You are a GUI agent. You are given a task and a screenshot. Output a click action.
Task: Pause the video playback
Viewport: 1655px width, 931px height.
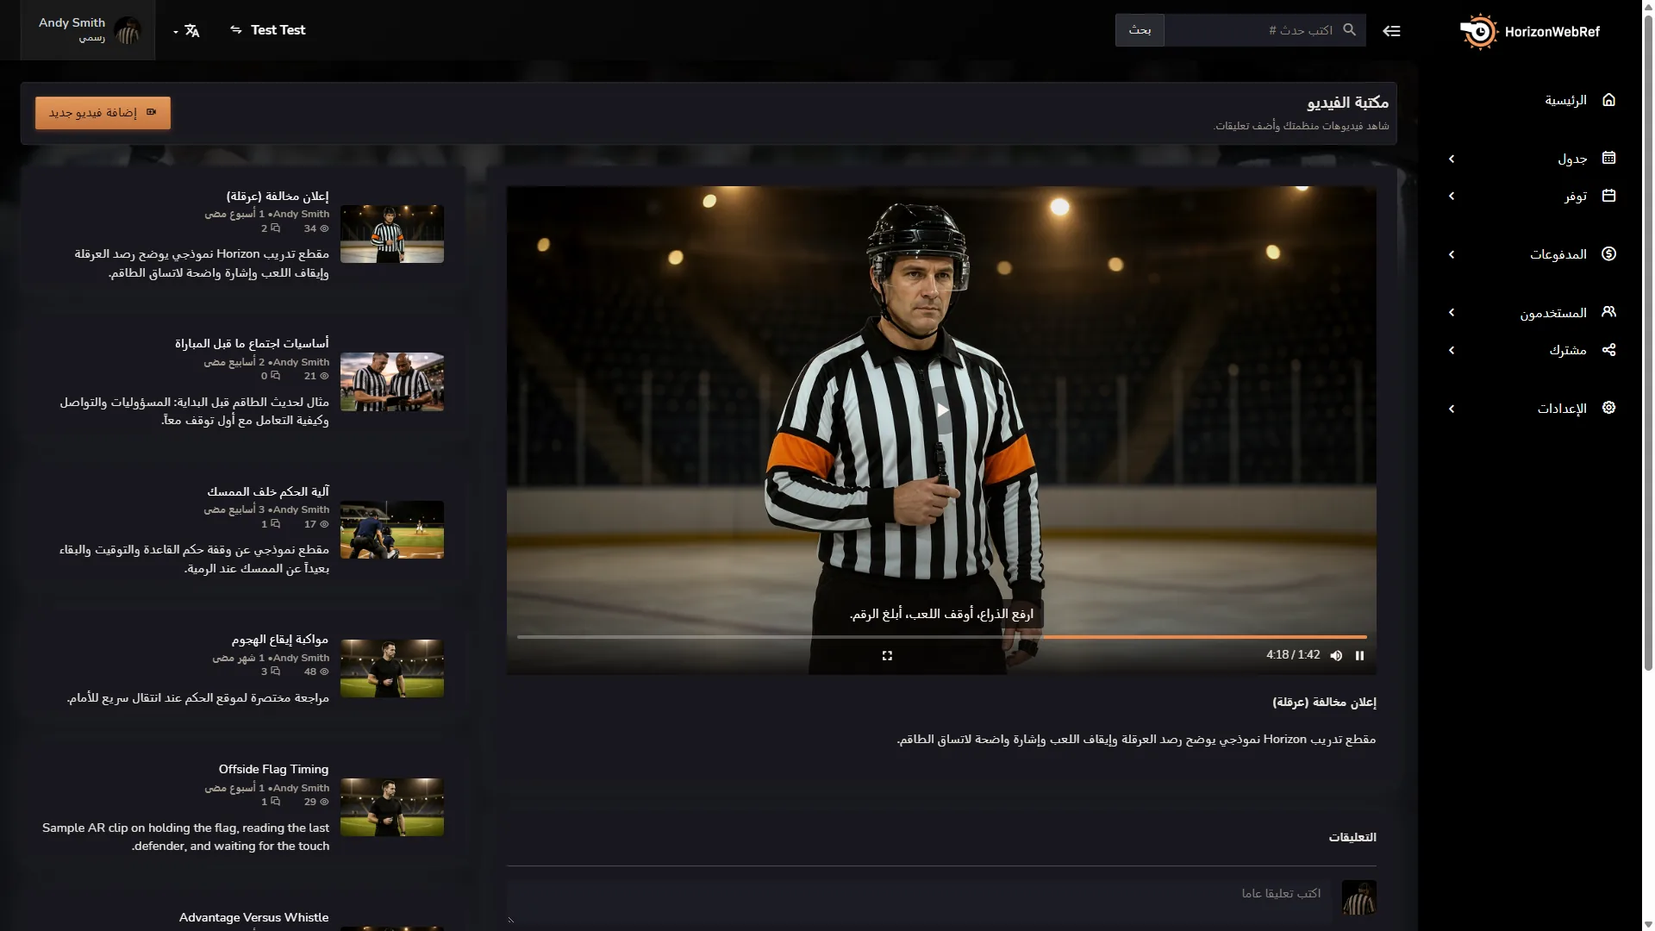coord(1359,656)
